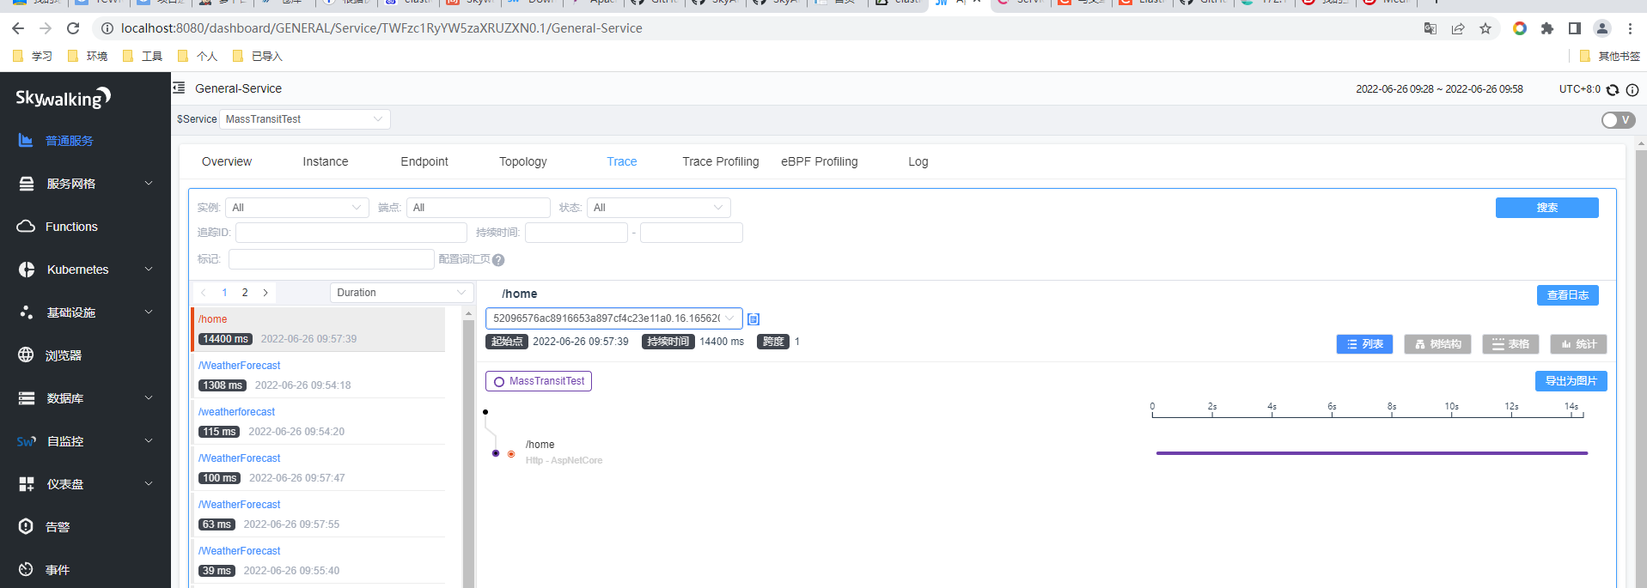Click the Database (数据库) icon
This screenshot has height=588, width=1647.
tap(27, 398)
